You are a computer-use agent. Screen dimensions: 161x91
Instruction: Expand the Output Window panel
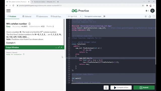pyautogui.click(x=59, y=47)
